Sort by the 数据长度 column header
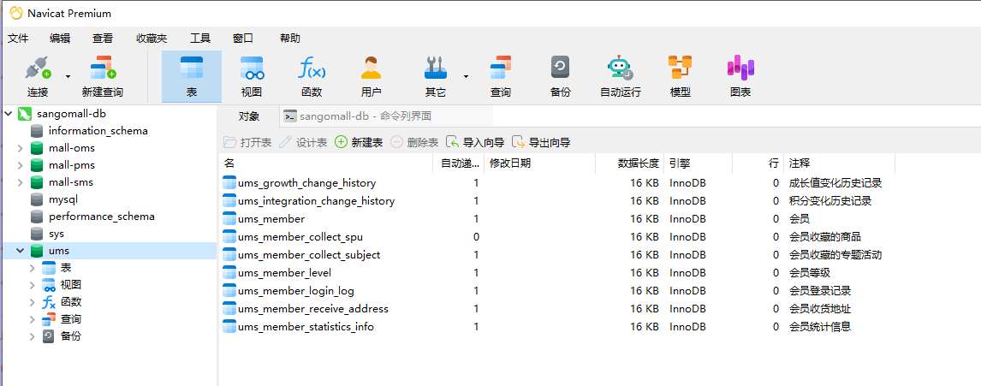981x386 pixels. coord(629,163)
